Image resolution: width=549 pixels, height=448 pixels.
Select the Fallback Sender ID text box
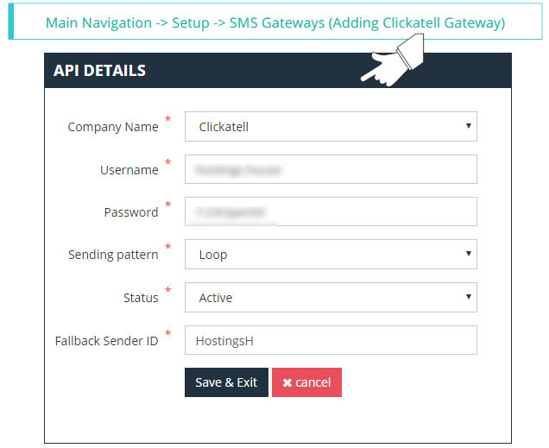[331, 340]
